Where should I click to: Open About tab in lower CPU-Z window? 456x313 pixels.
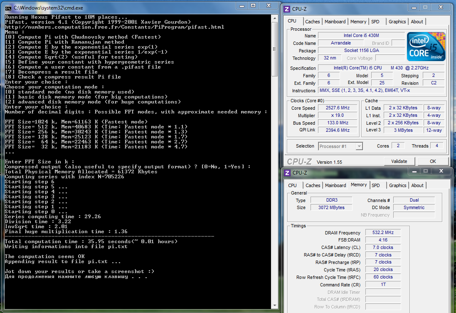(417, 185)
